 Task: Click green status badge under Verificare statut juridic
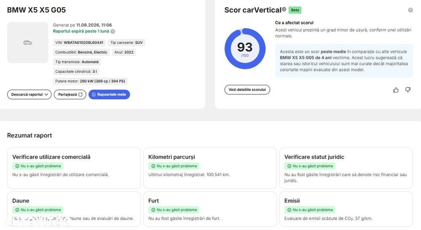point(310,166)
